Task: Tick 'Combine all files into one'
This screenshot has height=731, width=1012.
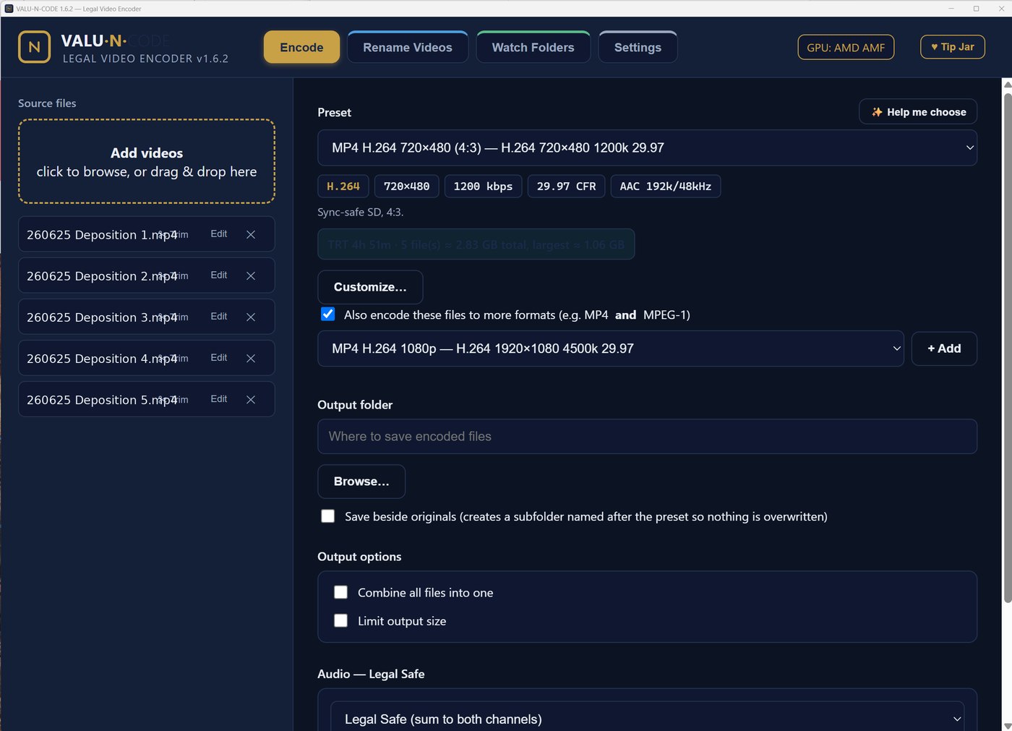Action: pos(341,592)
